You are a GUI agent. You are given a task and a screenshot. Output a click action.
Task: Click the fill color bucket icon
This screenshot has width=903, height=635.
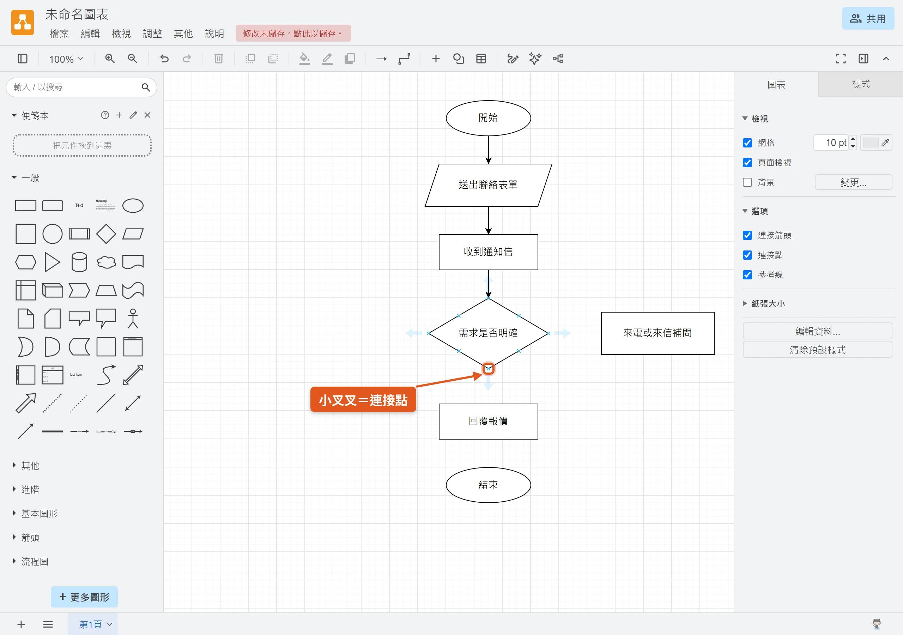click(304, 59)
